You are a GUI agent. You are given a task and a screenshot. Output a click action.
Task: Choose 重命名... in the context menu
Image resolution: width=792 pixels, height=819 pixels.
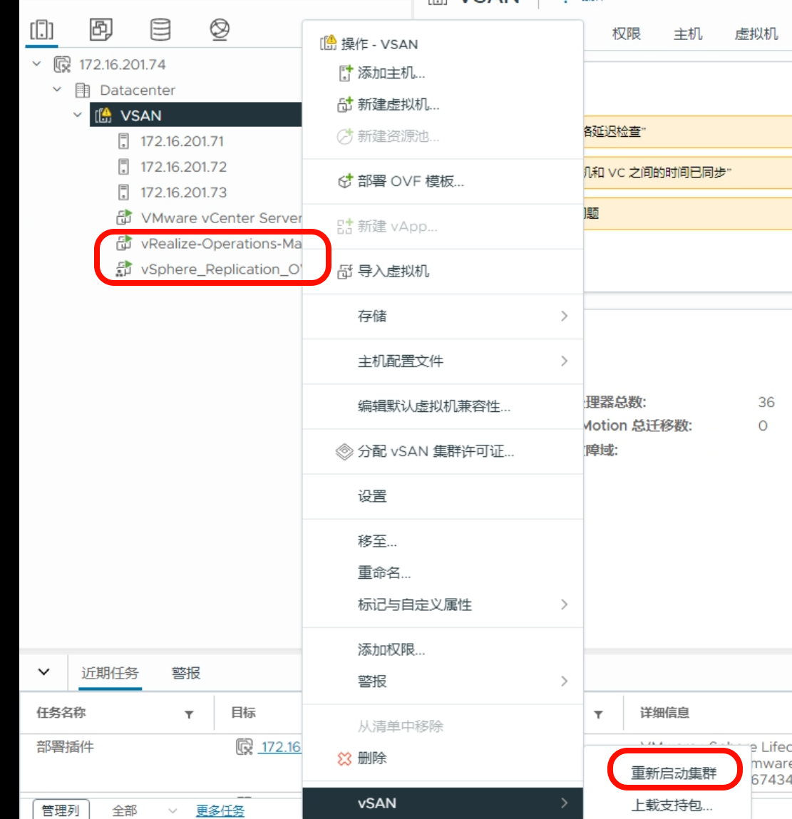pyautogui.click(x=384, y=573)
